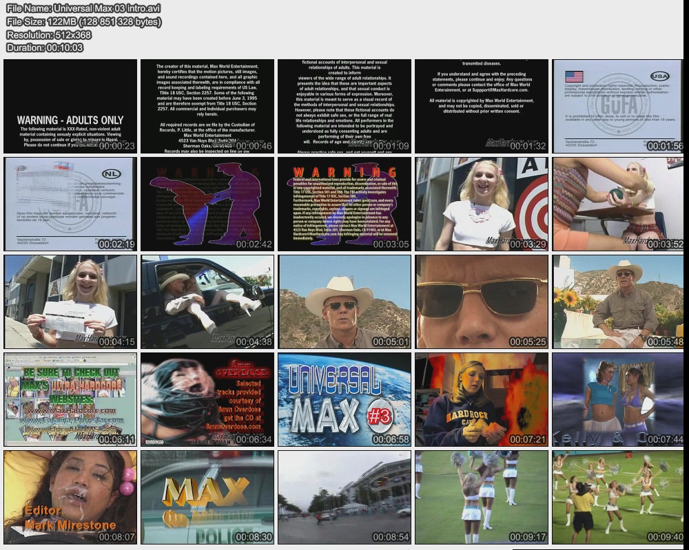Open the text frame at 00:01:09

(344, 106)
